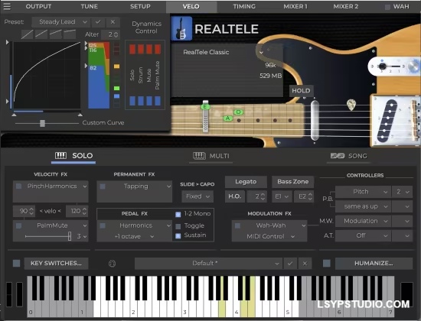Enable PinchHarmonics velocity FX checkbox
Image resolution: width=421 pixels, height=321 pixels.
pos(19,186)
